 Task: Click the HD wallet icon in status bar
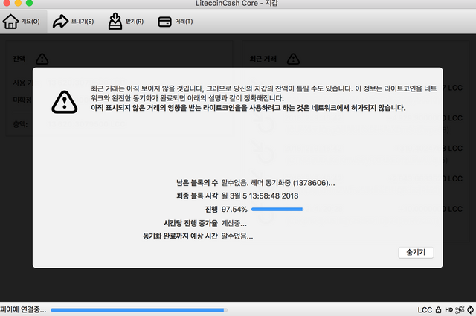pos(449,309)
